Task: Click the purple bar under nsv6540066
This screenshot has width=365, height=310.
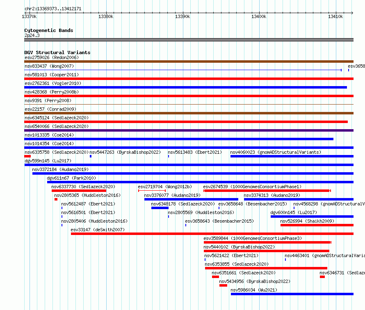Action: click(189, 130)
